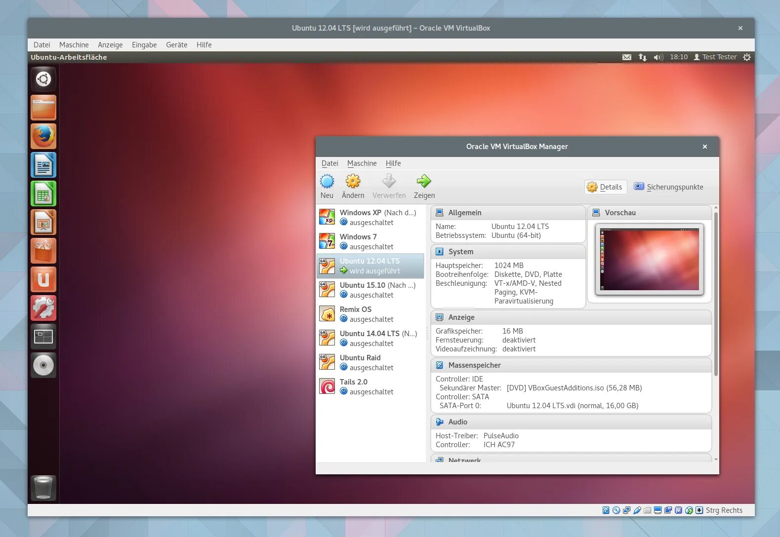Open Dash home from Ubuntu launcher
Viewport: 780px width, 537px height.
[x=43, y=79]
